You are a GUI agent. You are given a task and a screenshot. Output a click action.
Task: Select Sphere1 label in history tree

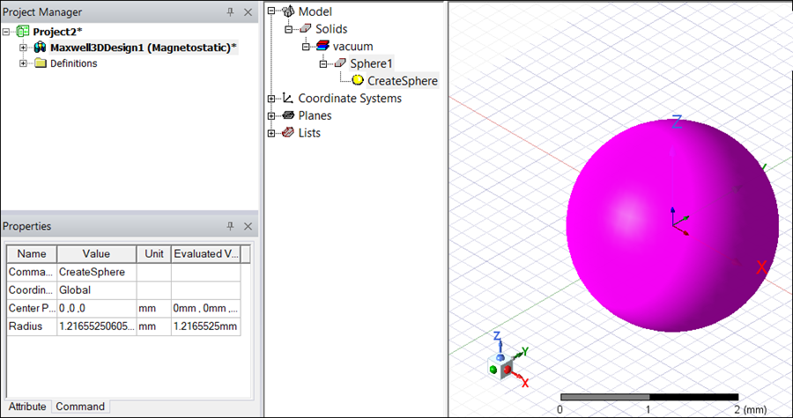point(371,63)
